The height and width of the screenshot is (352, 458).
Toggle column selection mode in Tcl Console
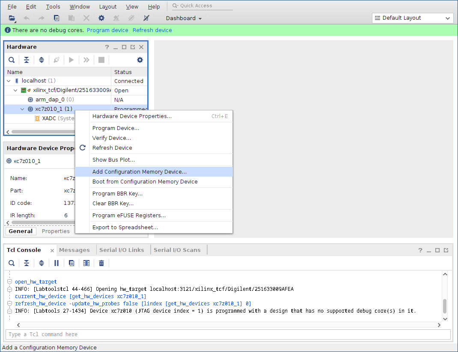point(86,263)
